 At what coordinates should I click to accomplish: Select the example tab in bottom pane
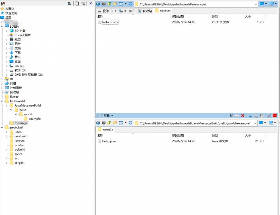point(106,130)
